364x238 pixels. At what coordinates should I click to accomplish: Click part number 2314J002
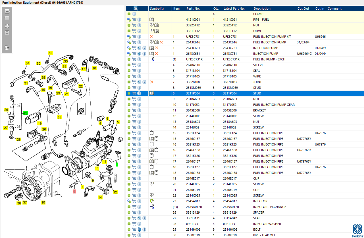coord(193,127)
